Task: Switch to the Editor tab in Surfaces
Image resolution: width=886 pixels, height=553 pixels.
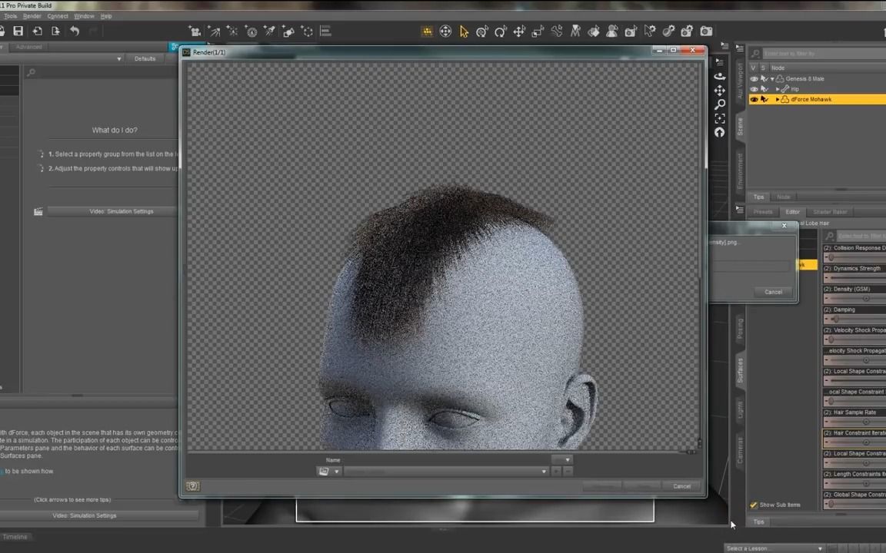Action: pyautogui.click(x=792, y=212)
